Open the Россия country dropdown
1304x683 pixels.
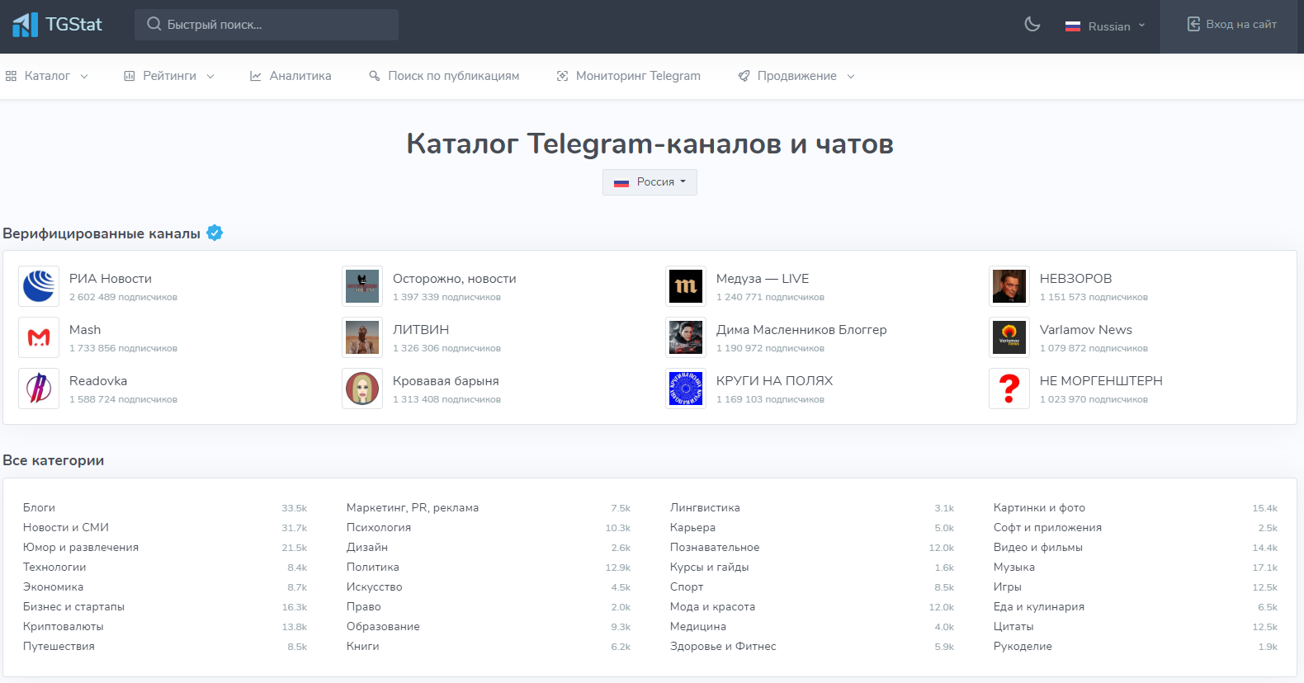coord(650,182)
